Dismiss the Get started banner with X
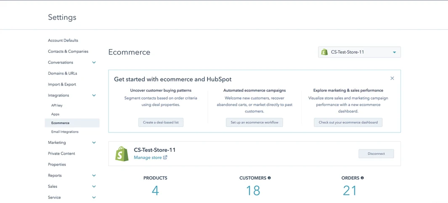 pos(392,78)
